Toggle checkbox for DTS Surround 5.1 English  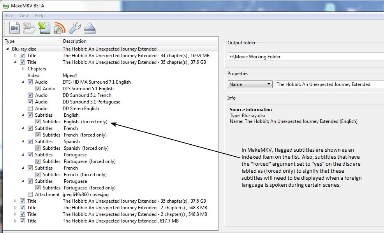[38, 89]
